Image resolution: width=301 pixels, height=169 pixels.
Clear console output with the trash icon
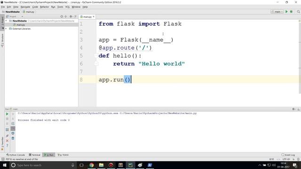pos(13,138)
